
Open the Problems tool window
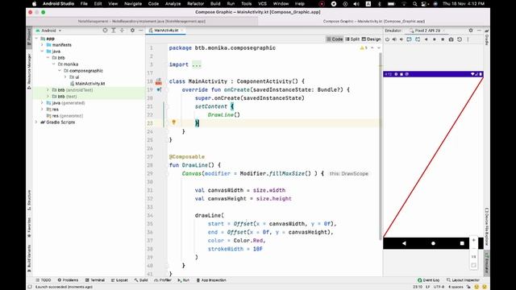[x=68, y=280]
